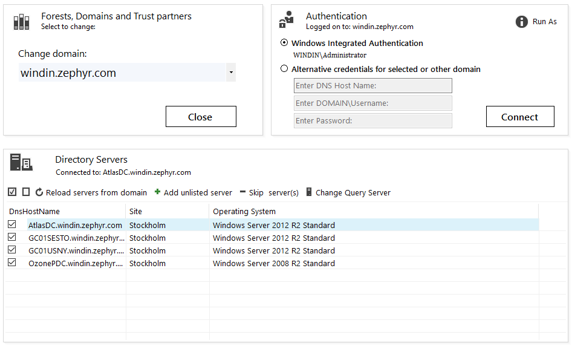Click the Change Query Server icon
Viewport: 572px width, 346px height.
(308, 192)
